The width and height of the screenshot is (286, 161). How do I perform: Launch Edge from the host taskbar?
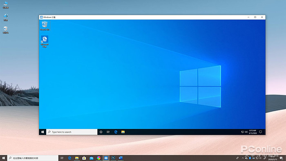[x=69, y=158]
